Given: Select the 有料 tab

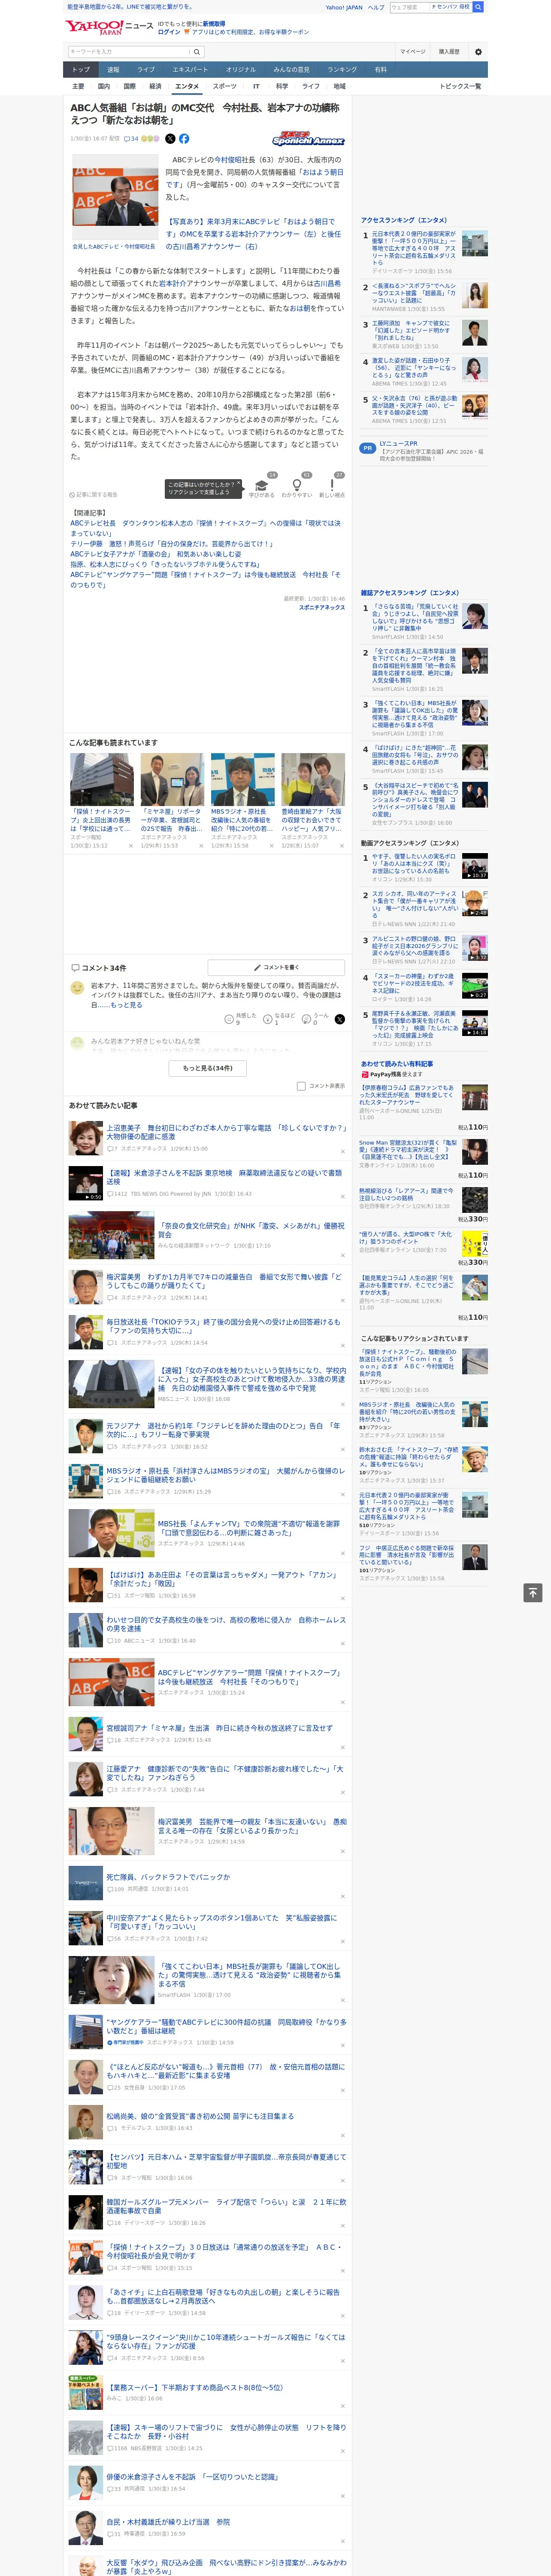Looking at the screenshot, I should 380,70.
